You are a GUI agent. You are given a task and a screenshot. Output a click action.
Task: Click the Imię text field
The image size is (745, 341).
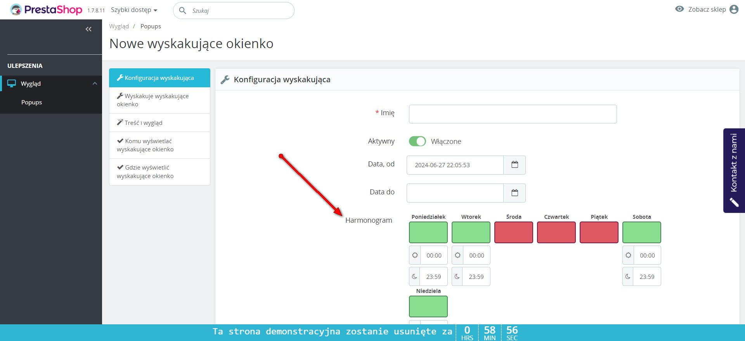[513, 114]
